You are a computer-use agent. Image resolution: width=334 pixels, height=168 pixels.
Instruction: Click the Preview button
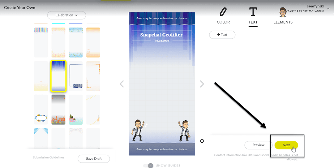coord(258,145)
